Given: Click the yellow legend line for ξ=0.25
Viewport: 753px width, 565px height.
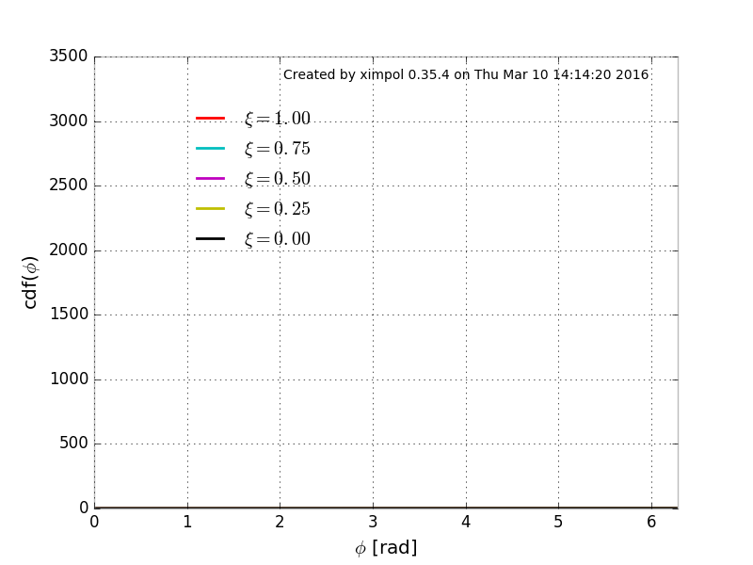Looking at the screenshot, I should 210,208.
